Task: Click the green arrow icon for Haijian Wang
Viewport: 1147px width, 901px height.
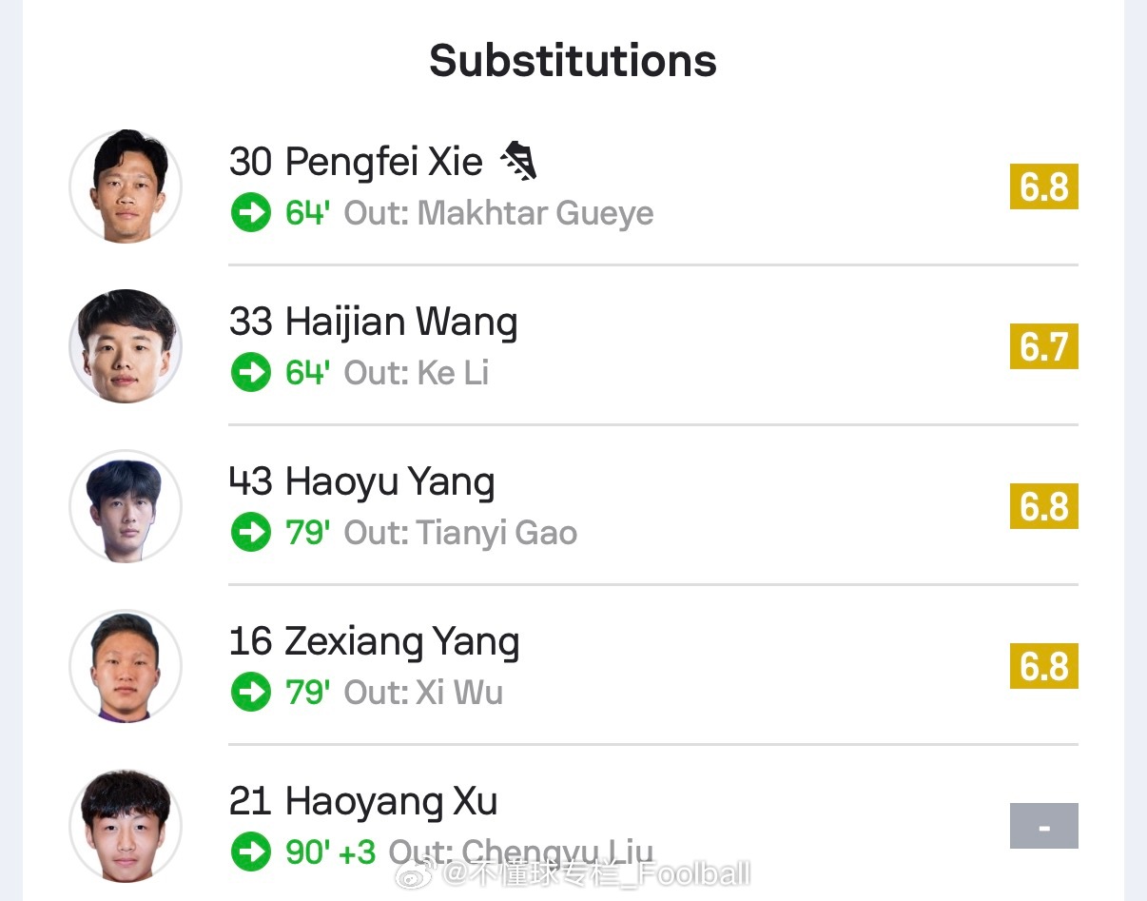Action: click(250, 373)
